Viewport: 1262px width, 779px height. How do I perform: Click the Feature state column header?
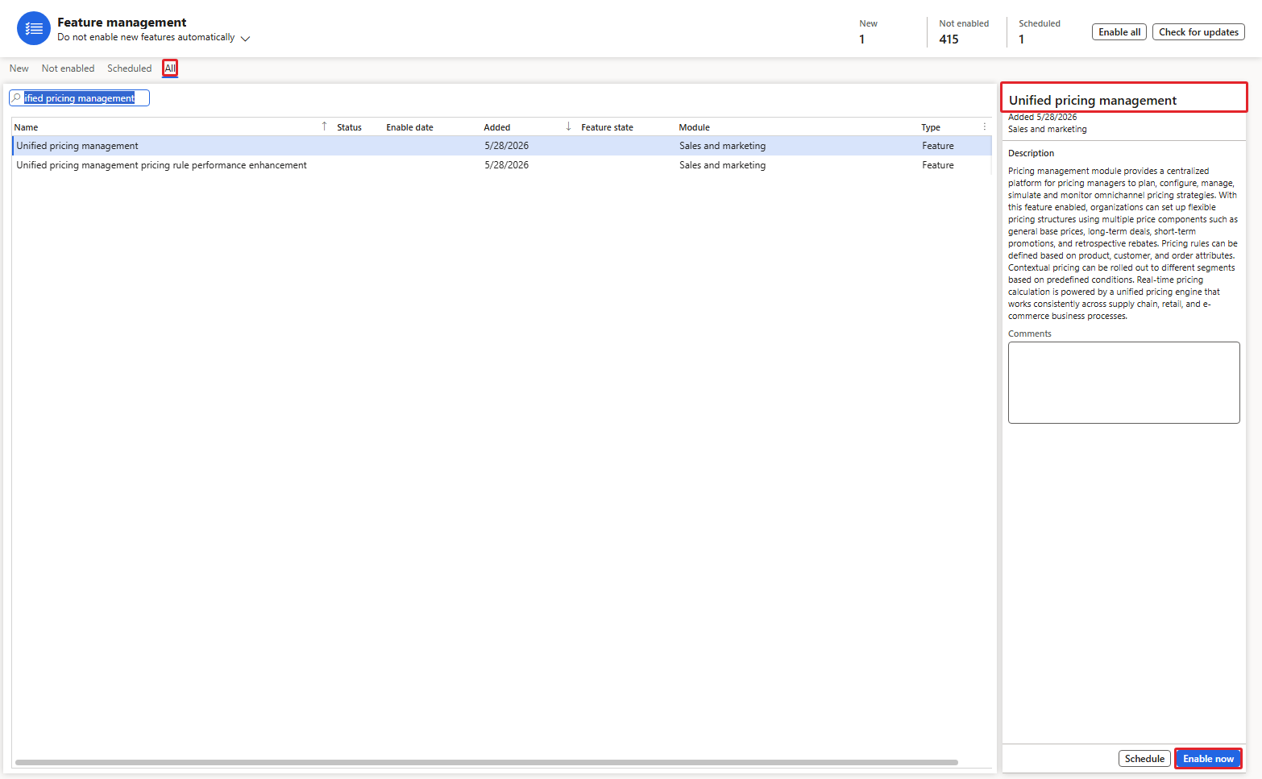[607, 127]
